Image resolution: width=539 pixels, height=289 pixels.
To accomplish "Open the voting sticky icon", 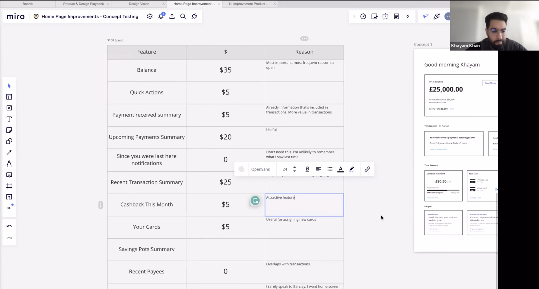I will coord(374,16).
